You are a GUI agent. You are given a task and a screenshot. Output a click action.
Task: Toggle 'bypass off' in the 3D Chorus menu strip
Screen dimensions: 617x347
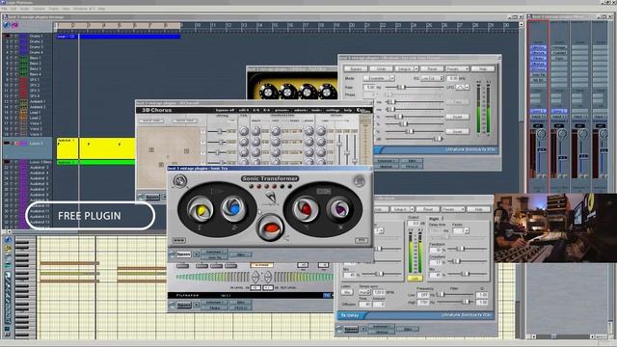226,110
